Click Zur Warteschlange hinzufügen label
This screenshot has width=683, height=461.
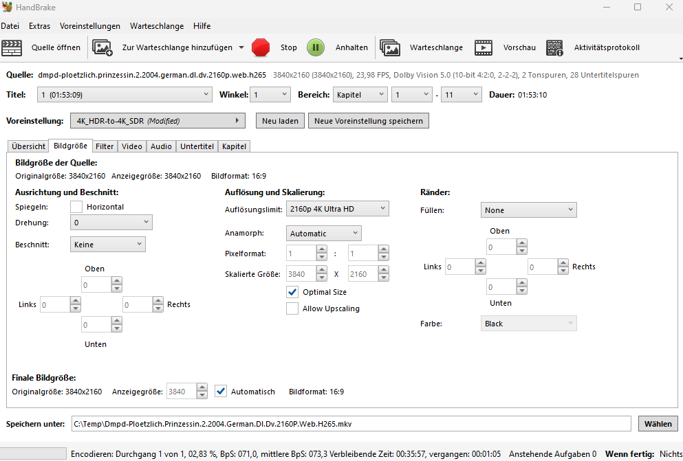177,48
